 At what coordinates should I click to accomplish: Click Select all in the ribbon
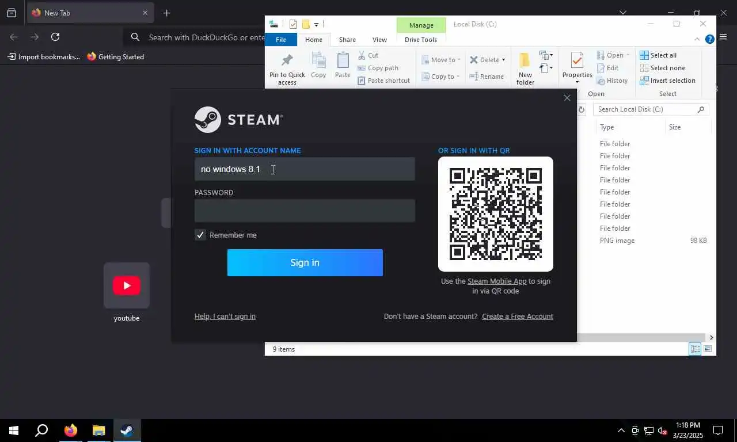click(x=658, y=55)
